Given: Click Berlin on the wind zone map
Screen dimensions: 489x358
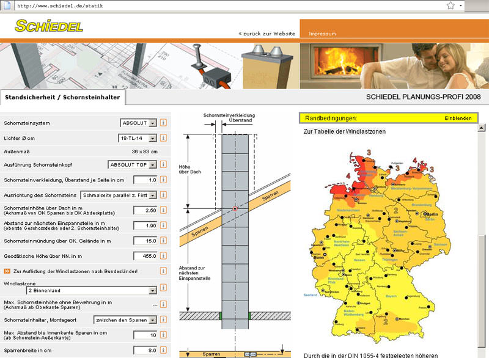Looking at the screenshot, I should 431,214.
